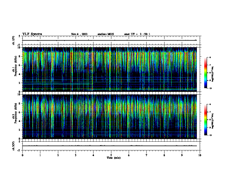
Task: Click the time axis tick label "0"
Action: click(22, 155)
